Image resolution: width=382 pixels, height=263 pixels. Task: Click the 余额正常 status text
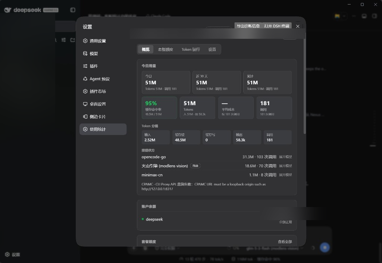click(285, 222)
